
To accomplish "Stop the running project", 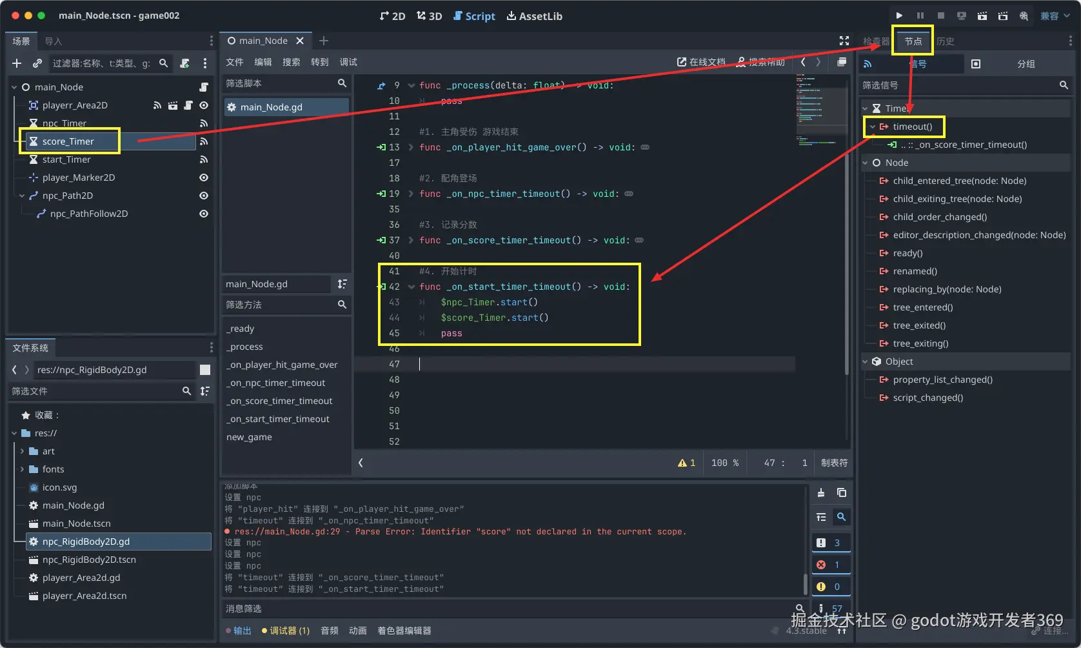I will [x=941, y=15].
